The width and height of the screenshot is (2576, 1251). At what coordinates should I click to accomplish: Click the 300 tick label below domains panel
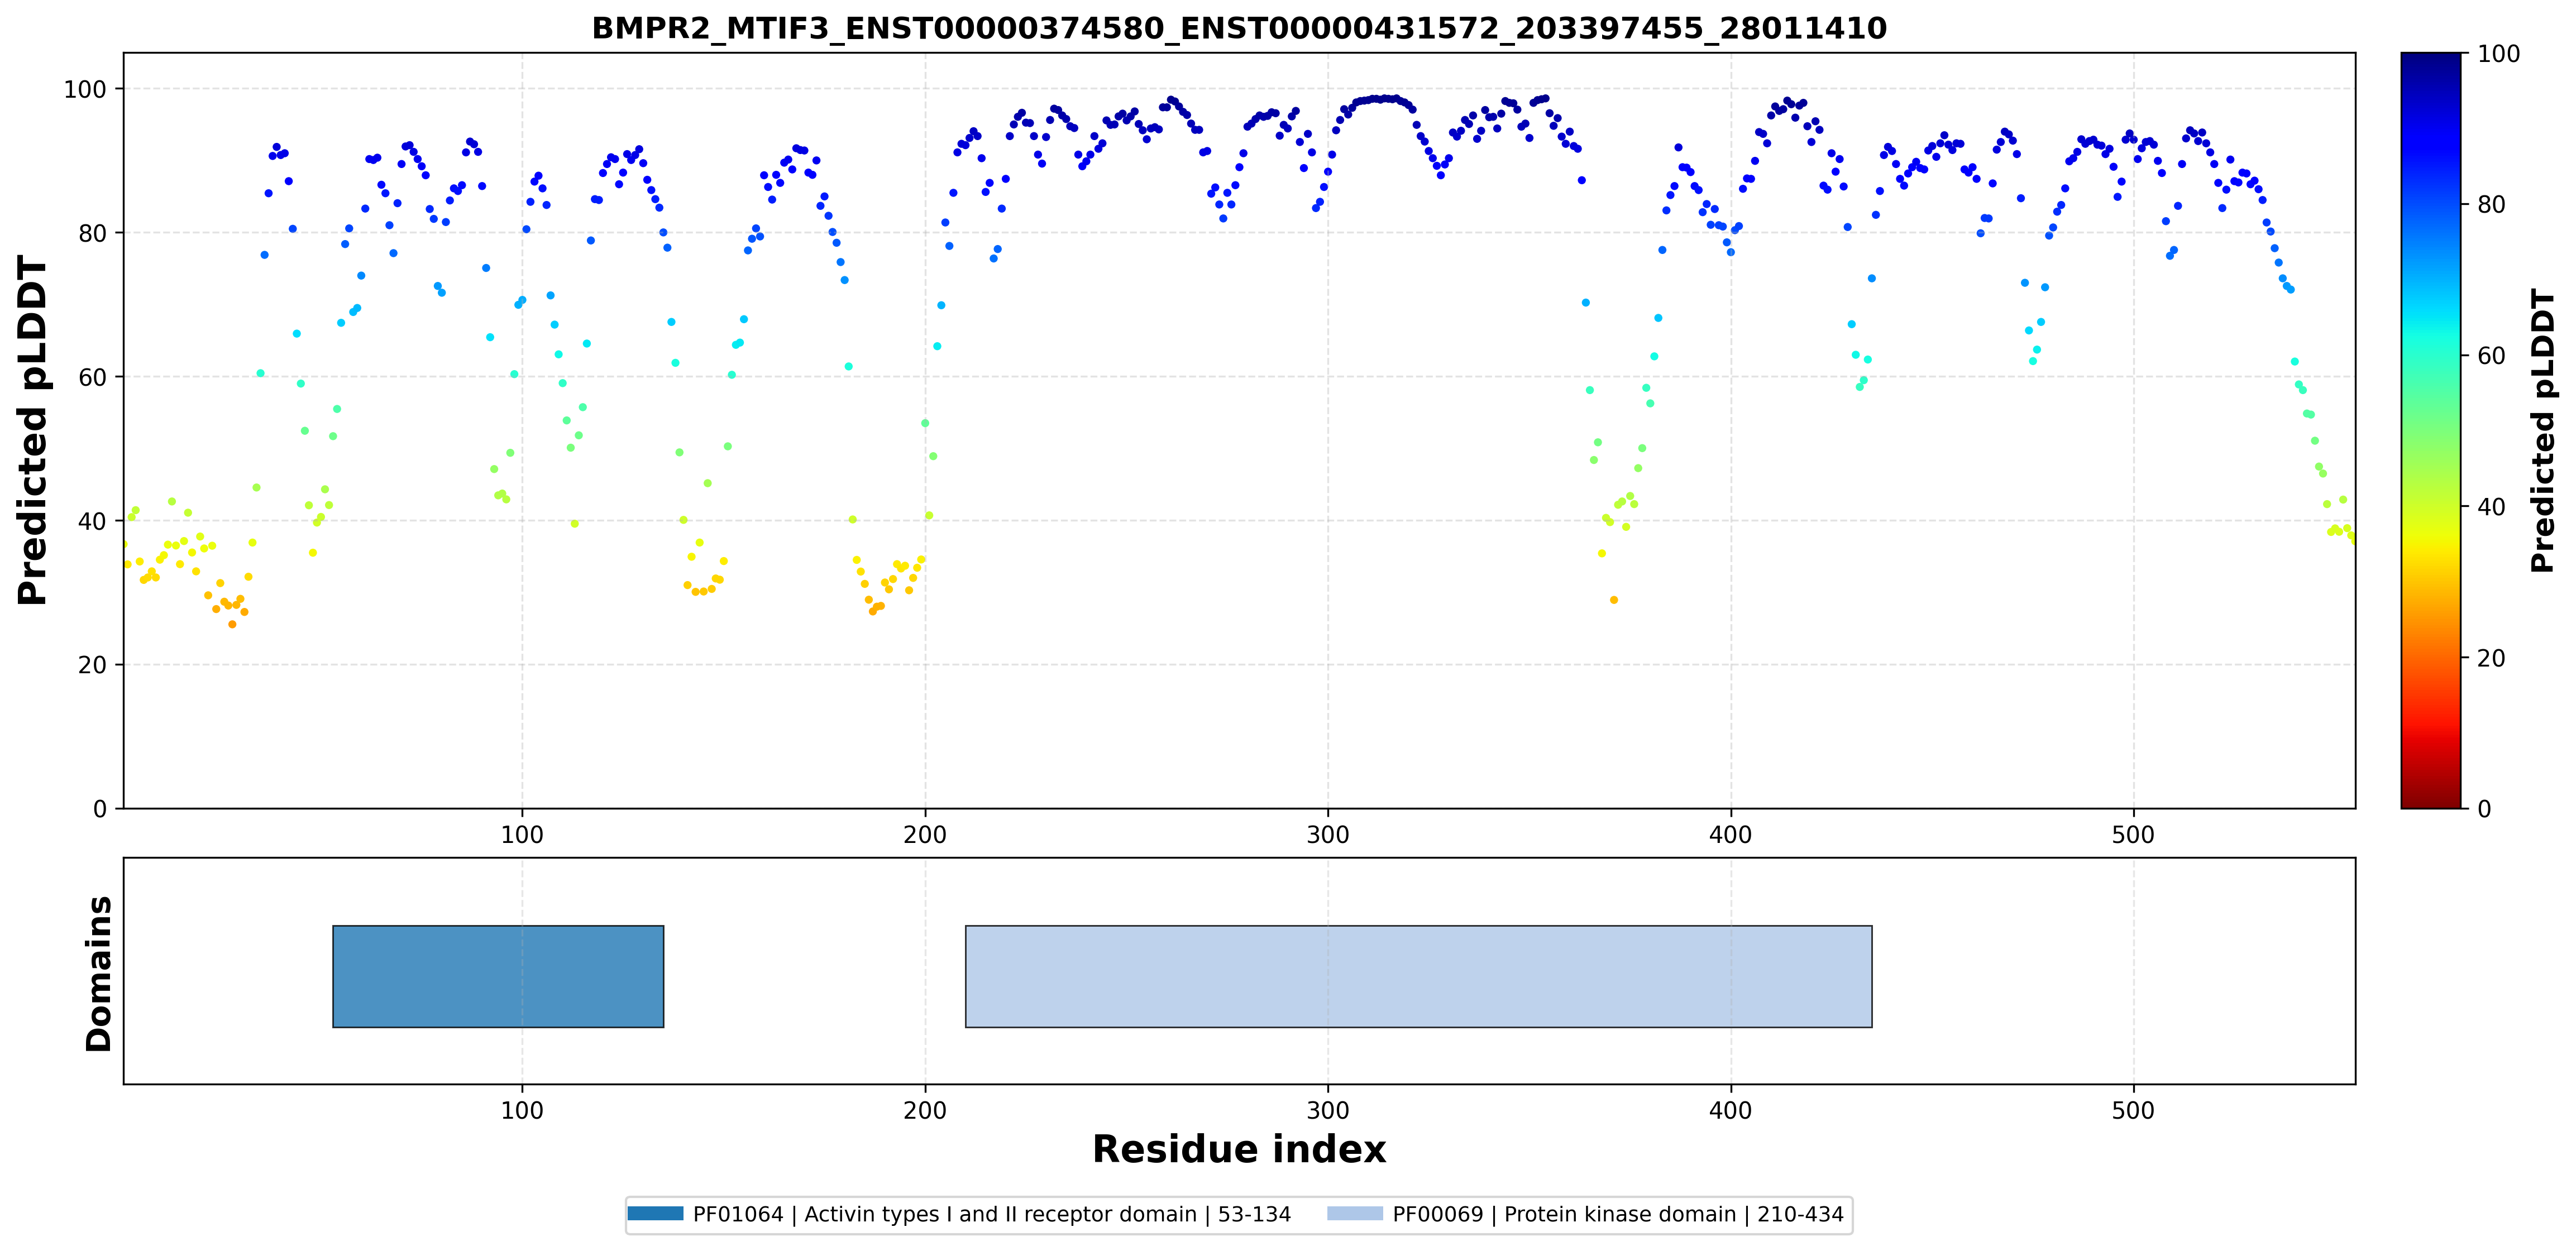1328,1110
